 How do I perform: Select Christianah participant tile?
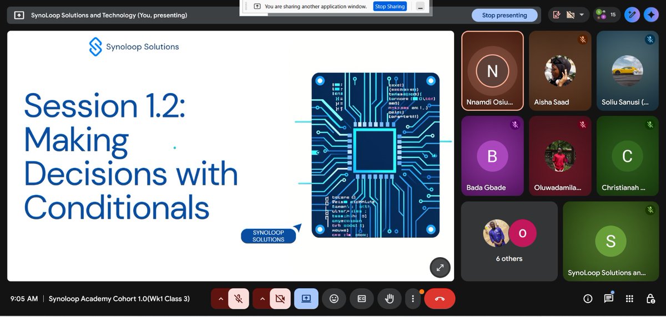coord(628,156)
